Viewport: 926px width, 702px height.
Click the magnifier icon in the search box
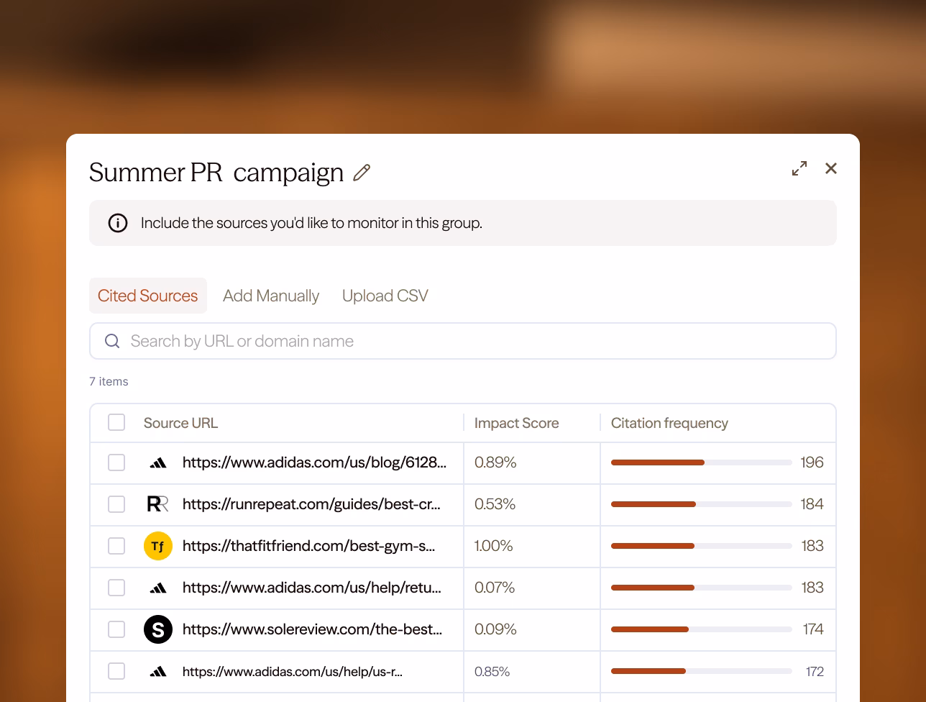coord(112,341)
